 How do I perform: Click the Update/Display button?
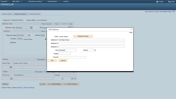[x=55, y=84]
